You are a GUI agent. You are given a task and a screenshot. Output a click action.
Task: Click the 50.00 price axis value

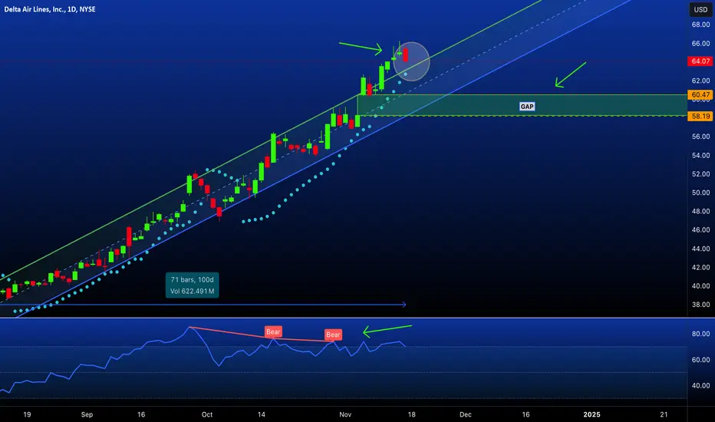(x=700, y=193)
